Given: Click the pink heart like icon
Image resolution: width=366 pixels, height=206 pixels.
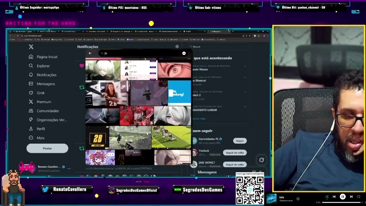Looking at the screenshot, I should [x=82, y=66].
